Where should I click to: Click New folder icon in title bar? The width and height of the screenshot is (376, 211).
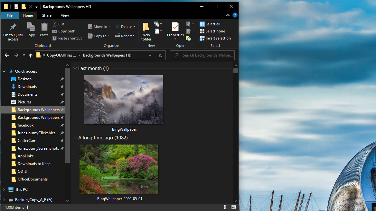[x=23, y=7]
